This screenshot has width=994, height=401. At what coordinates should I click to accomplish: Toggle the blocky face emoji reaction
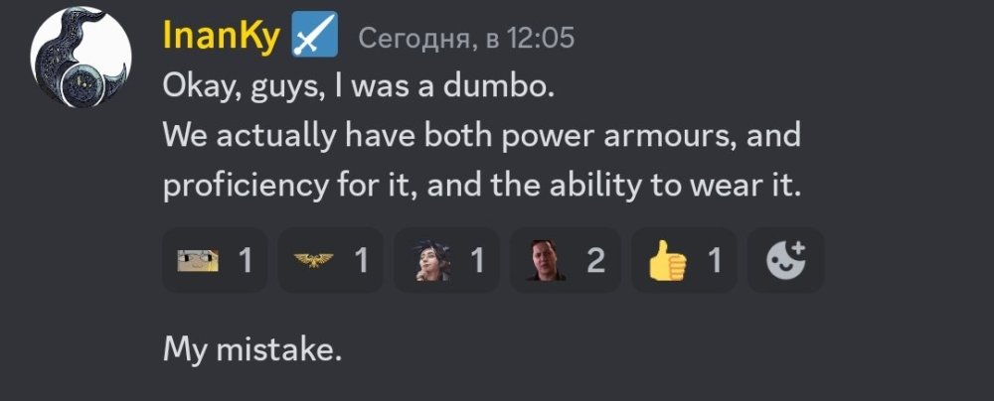point(215,260)
